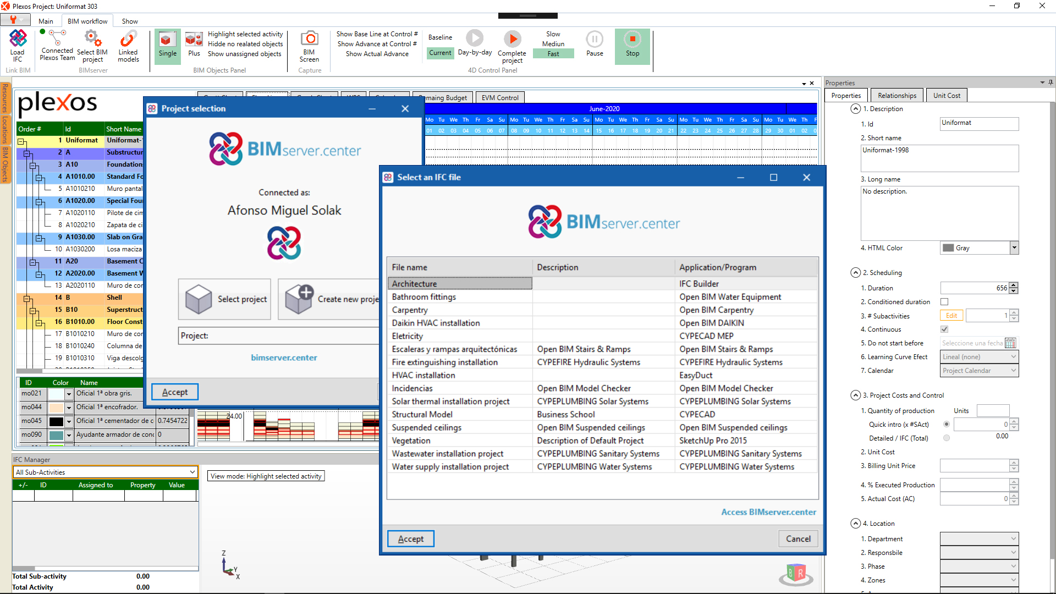The width and height of the screenshot is (1056, 594).
Task: Click the Access BIMserver.center link
Action: 768,512
